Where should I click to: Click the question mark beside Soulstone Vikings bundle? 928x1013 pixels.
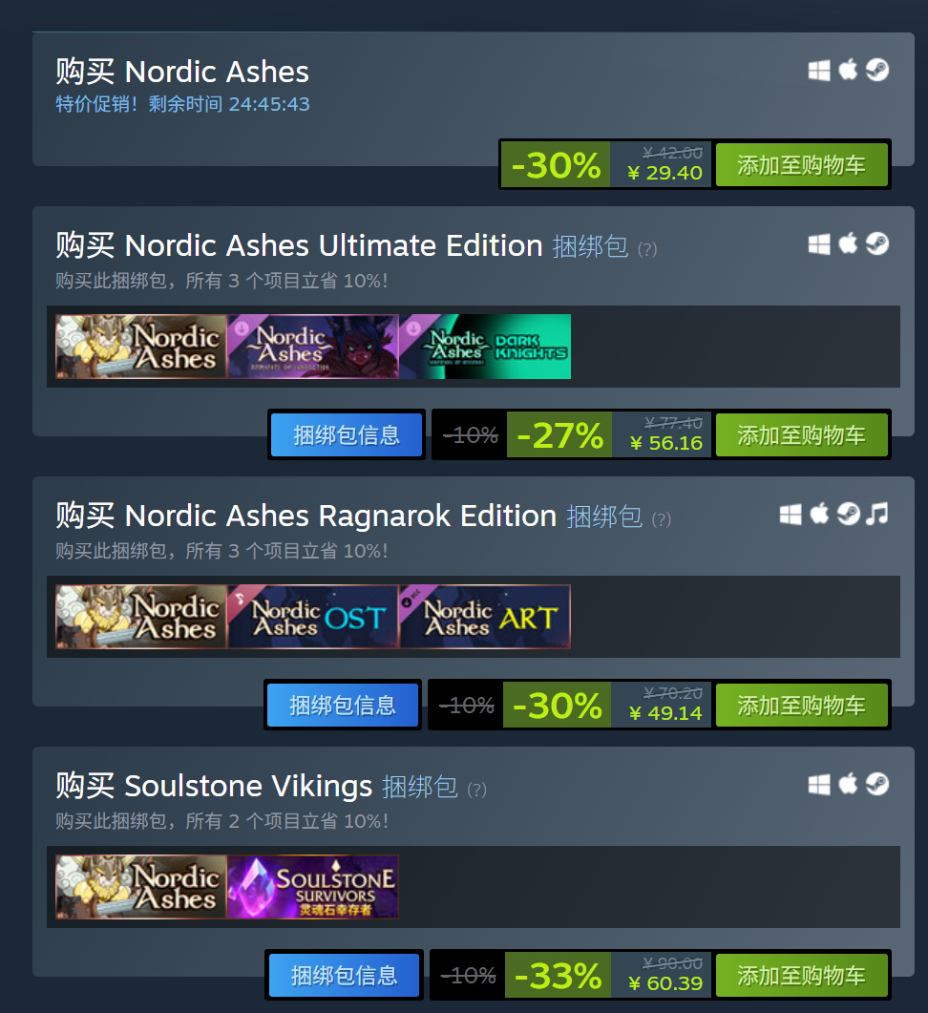point(476,789)
